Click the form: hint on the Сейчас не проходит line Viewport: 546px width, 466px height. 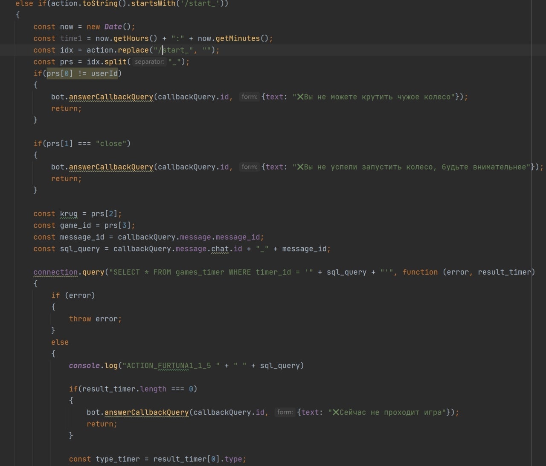[285, 412]
